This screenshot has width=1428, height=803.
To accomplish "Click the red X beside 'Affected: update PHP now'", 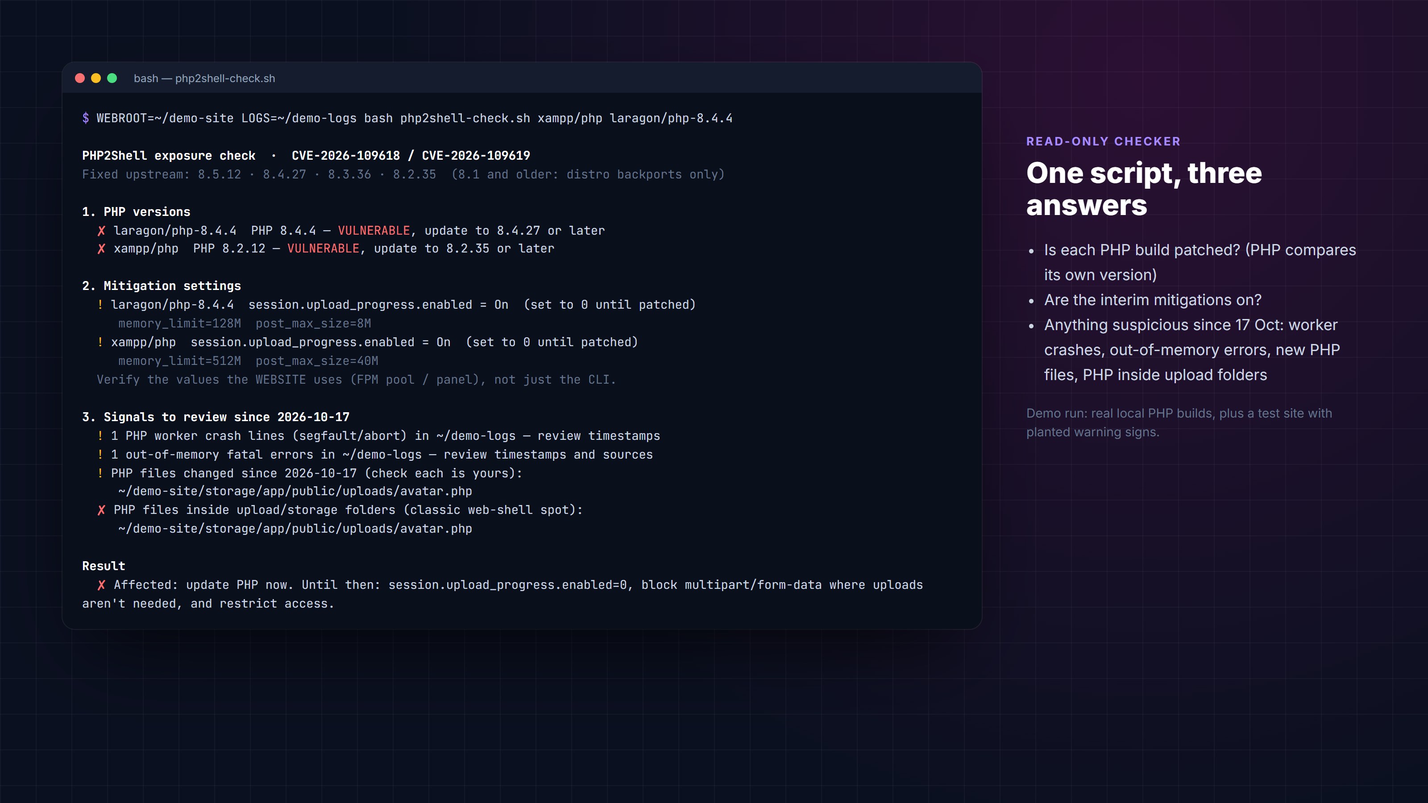I will pyautogui.click(x=101, y=585).
